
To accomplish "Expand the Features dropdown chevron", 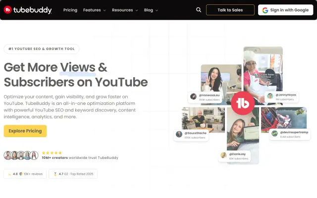I will click(x=105, y=10).
